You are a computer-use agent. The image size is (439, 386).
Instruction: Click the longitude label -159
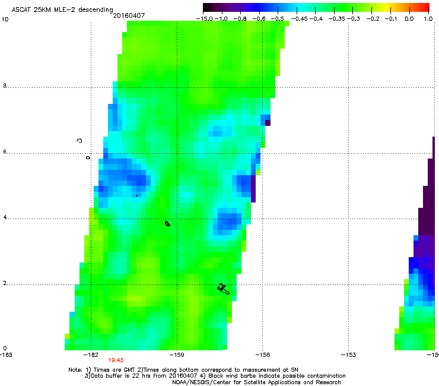(177, 355)
